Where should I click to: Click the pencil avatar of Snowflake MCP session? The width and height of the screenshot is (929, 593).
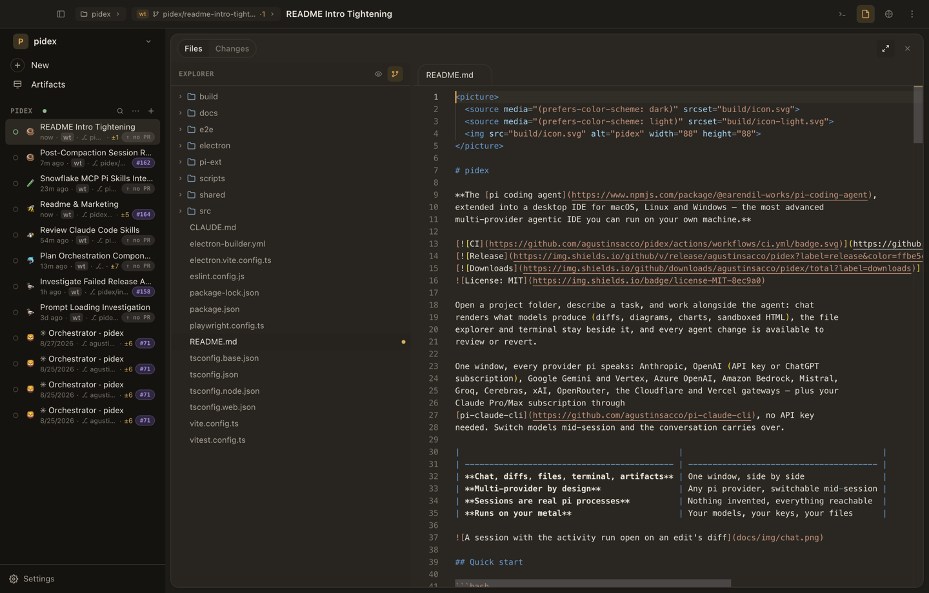click(x=30, y=183)
